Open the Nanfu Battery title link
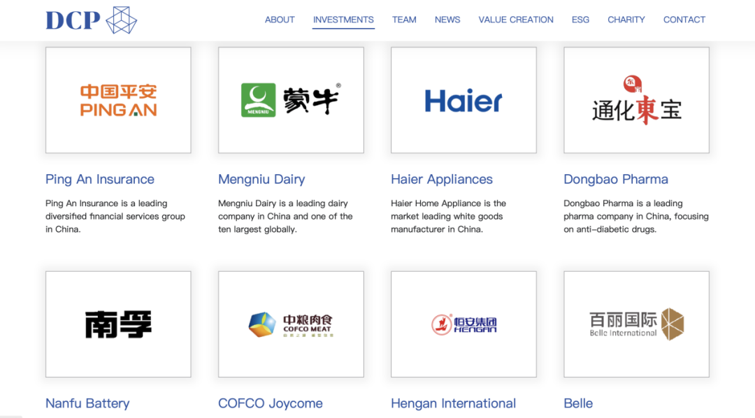Viewport: 755px width, 418px height. (x=87, y=403)
